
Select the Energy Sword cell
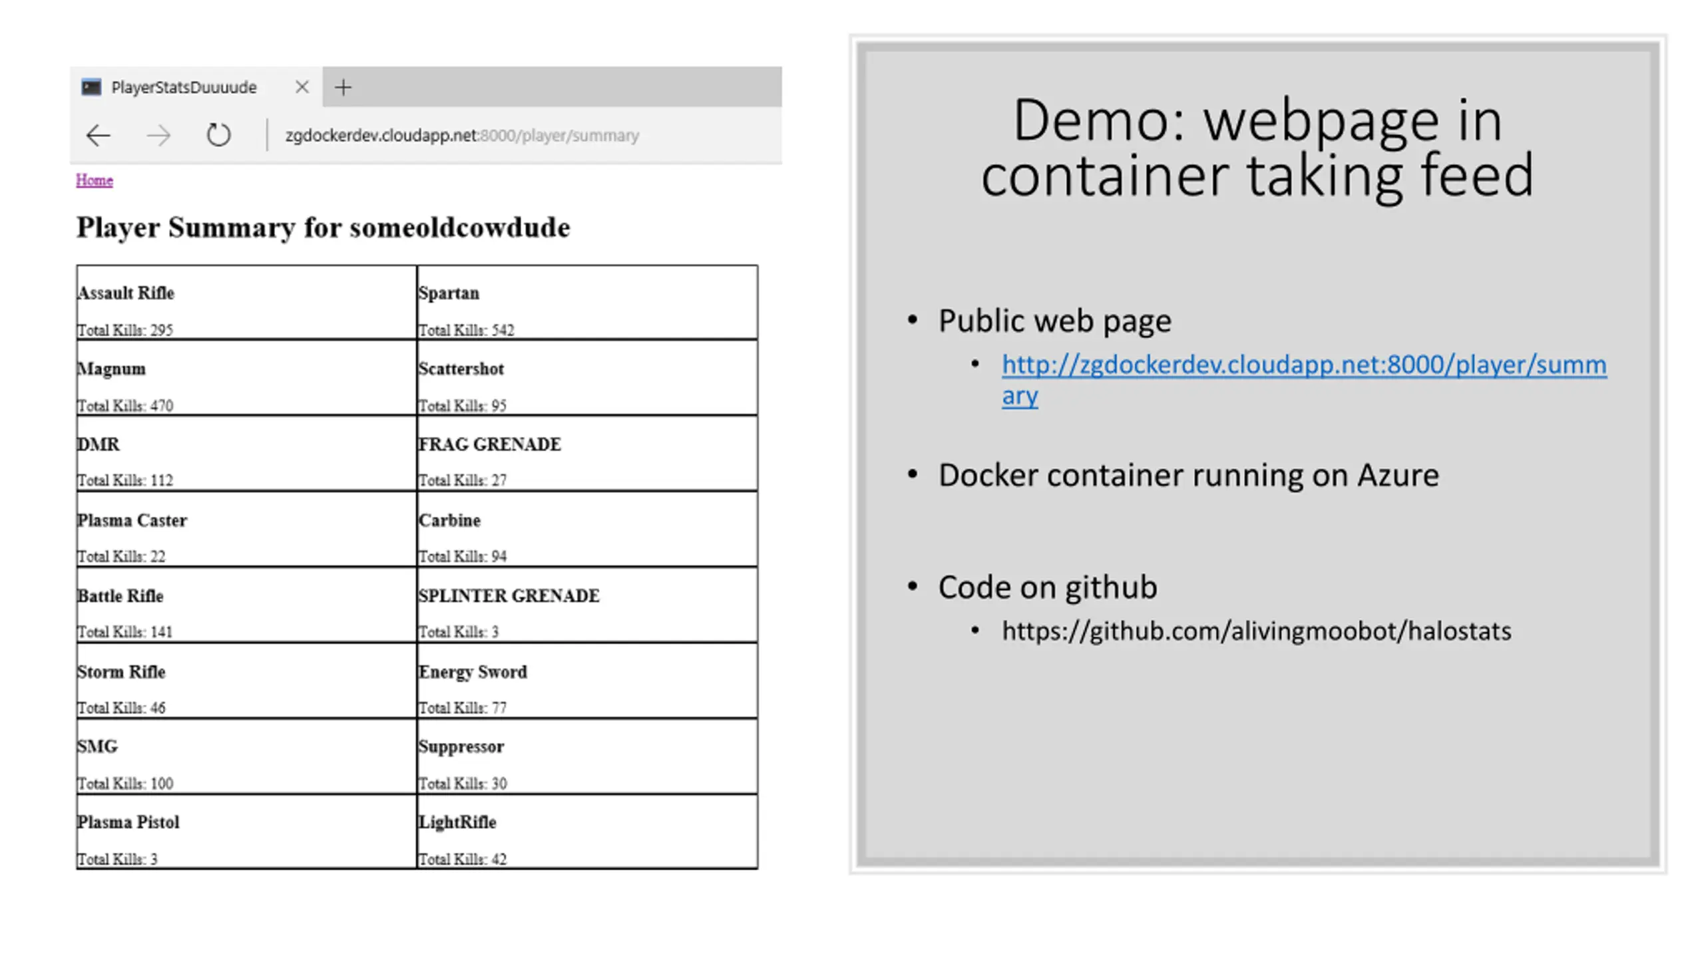click(x=587, y=681)
